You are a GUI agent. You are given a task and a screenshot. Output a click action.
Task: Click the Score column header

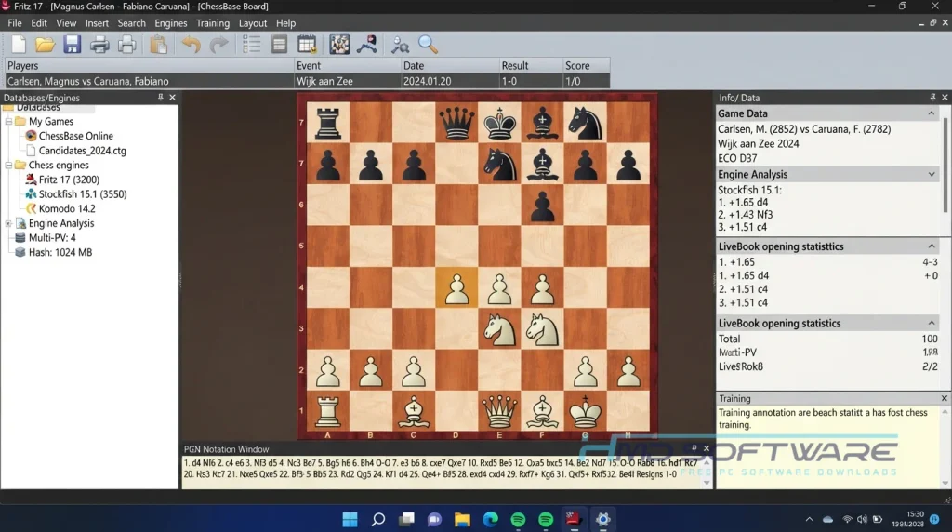pyautogui.click(x=586, y=66)
